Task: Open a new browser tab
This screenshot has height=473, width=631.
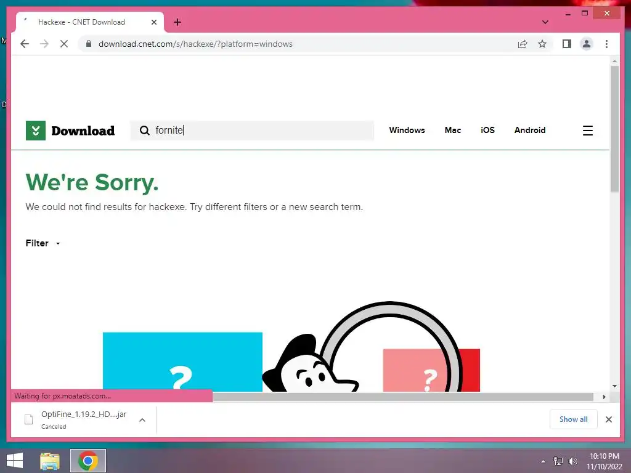Action: [177, 22]
